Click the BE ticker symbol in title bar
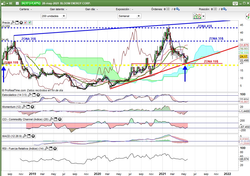Viewport: 250px width, 176px height. 11,3
